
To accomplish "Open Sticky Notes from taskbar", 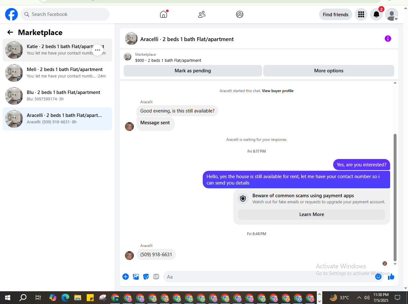I will tap(90, 298).
